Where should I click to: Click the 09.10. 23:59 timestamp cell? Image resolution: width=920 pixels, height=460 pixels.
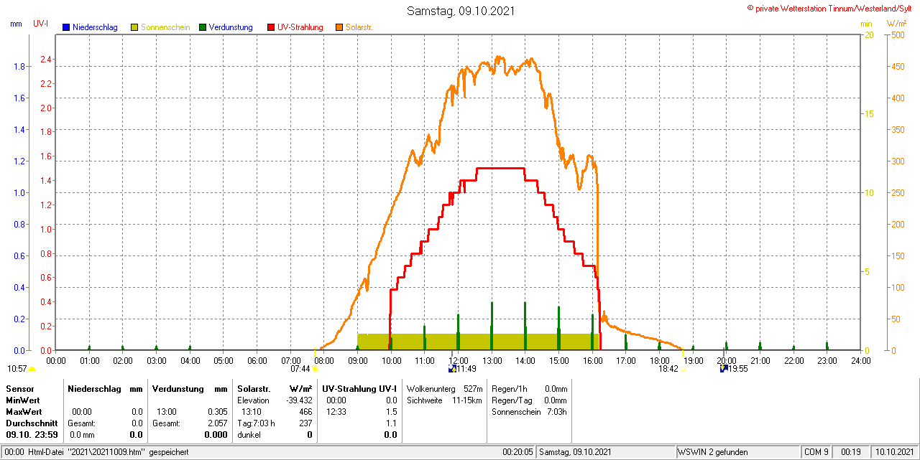tap(32, 435)
